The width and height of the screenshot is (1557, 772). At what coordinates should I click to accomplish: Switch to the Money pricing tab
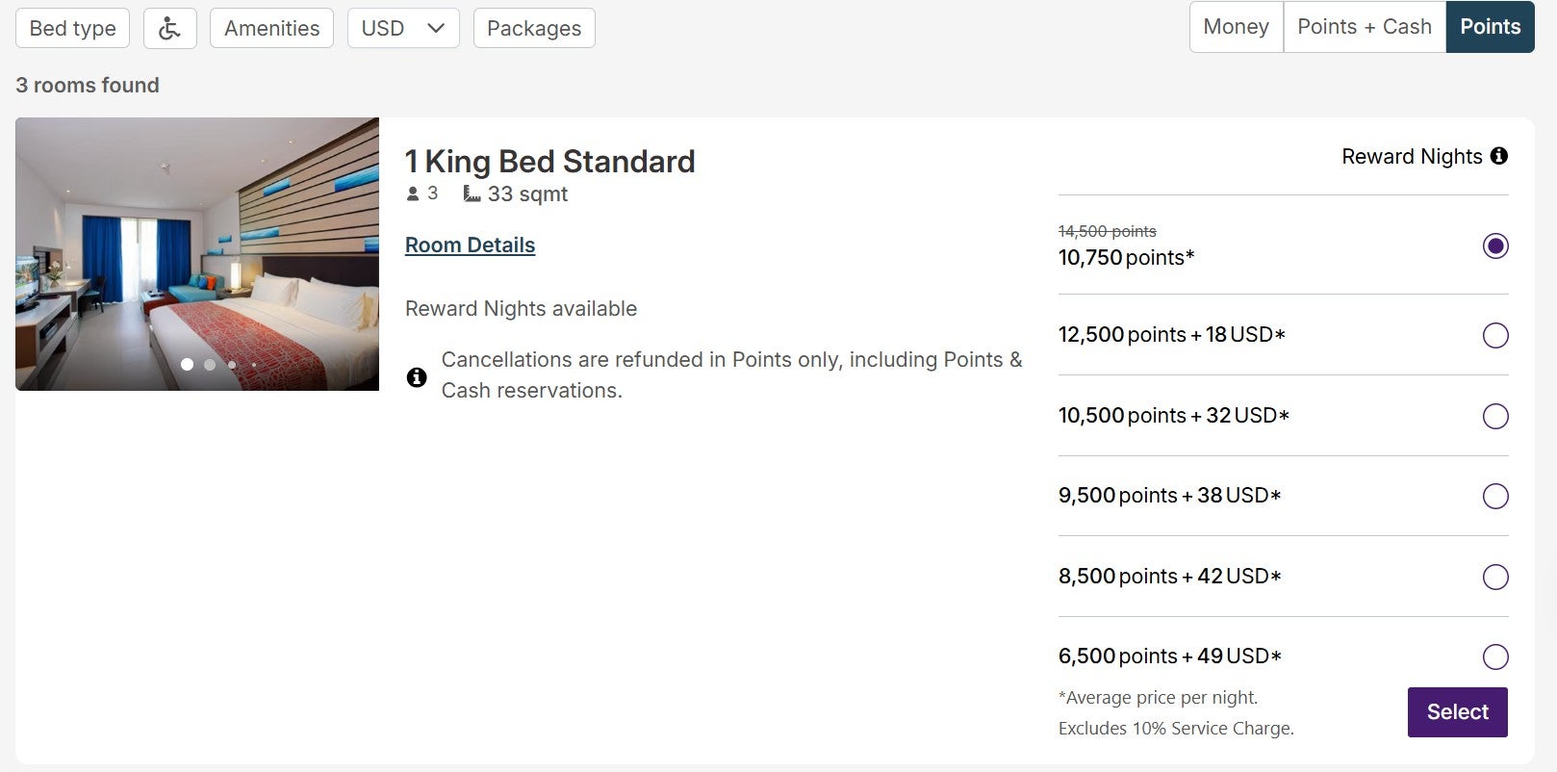[1236, 27]
